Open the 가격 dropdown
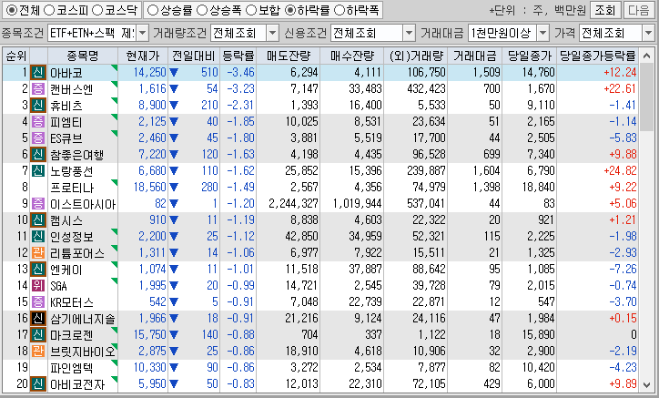659x398 pixels. tap(648, 33)
